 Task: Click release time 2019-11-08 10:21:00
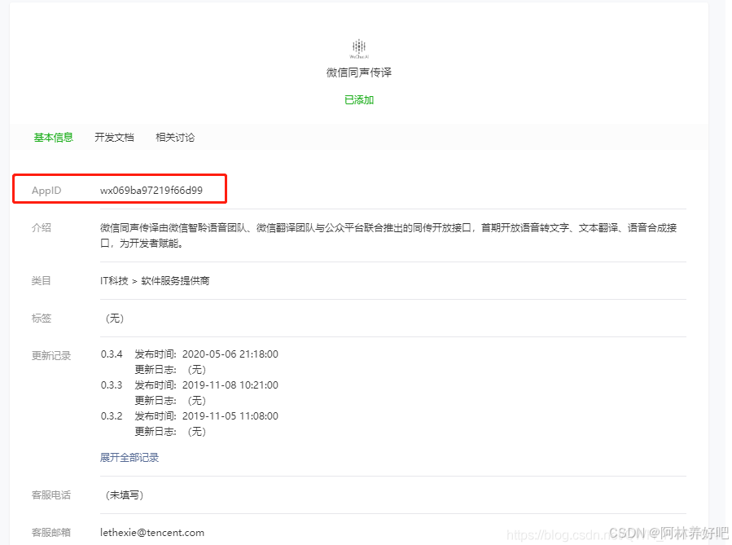pyautogui.click(x=230, y=385)
